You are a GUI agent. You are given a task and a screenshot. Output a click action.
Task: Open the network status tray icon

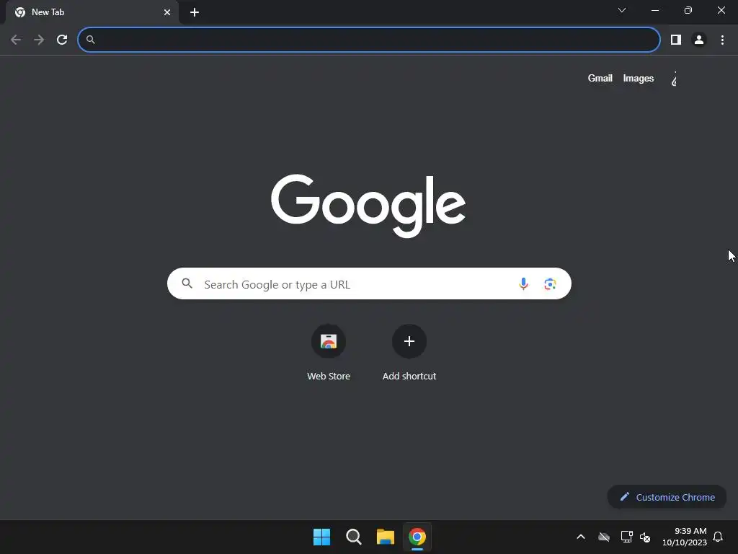tap(626, 537)
